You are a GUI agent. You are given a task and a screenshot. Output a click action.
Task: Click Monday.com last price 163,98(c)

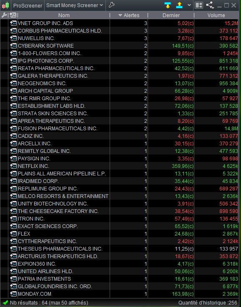click(183, 294)
